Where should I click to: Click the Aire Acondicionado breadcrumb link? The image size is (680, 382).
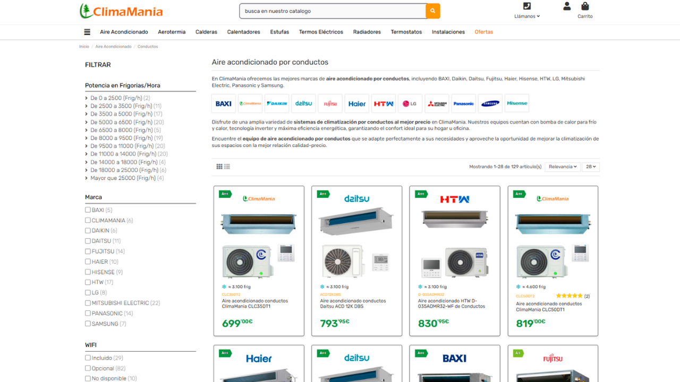click(113, 47)
